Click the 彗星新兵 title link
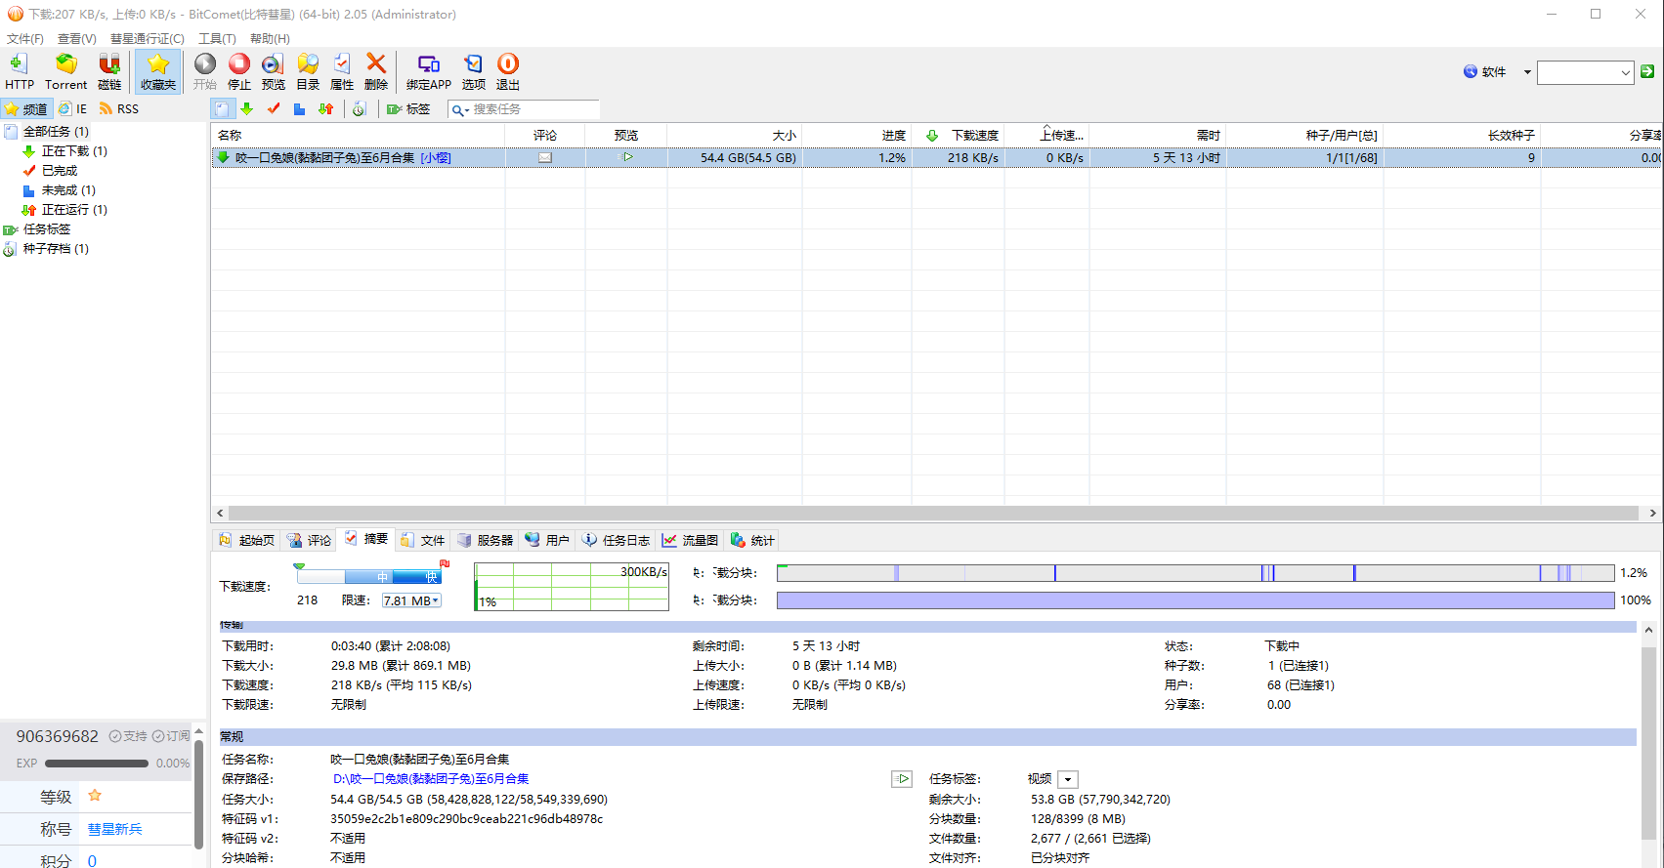This screenshot has height=868, width=1664. (114, 829)
